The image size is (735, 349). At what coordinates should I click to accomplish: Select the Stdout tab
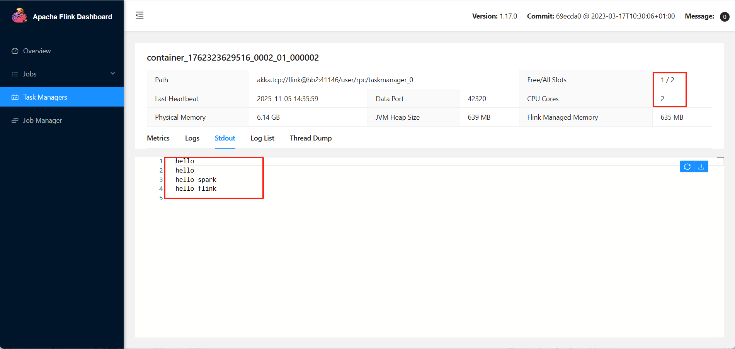[x=225, y=138]
